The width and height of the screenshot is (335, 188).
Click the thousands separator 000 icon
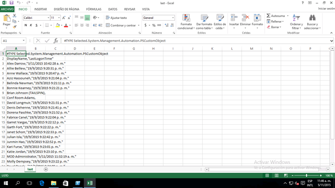(159, 26)
